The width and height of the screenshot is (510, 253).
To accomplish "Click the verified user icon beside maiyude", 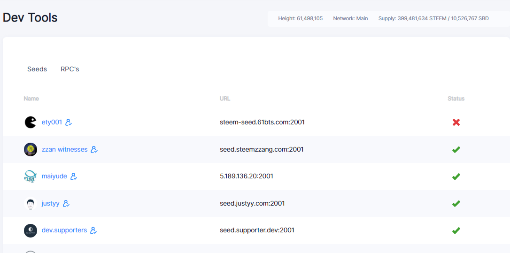I will coord(74,176).
